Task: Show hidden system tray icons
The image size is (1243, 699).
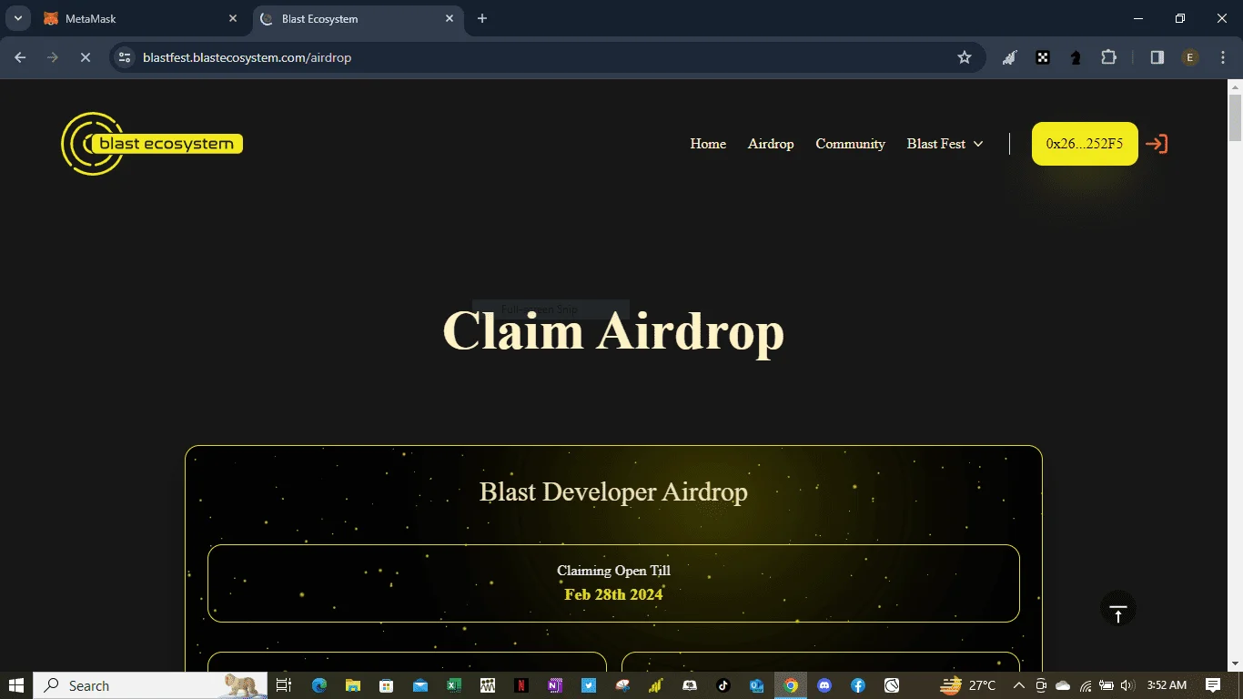Action: (x=1018, y=685)
